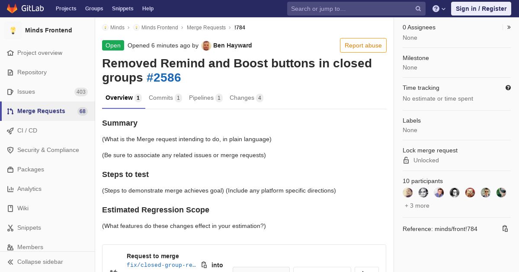Switch to Changes tab
This screenshot has width=519, height=272.
[x=247, y=98]
